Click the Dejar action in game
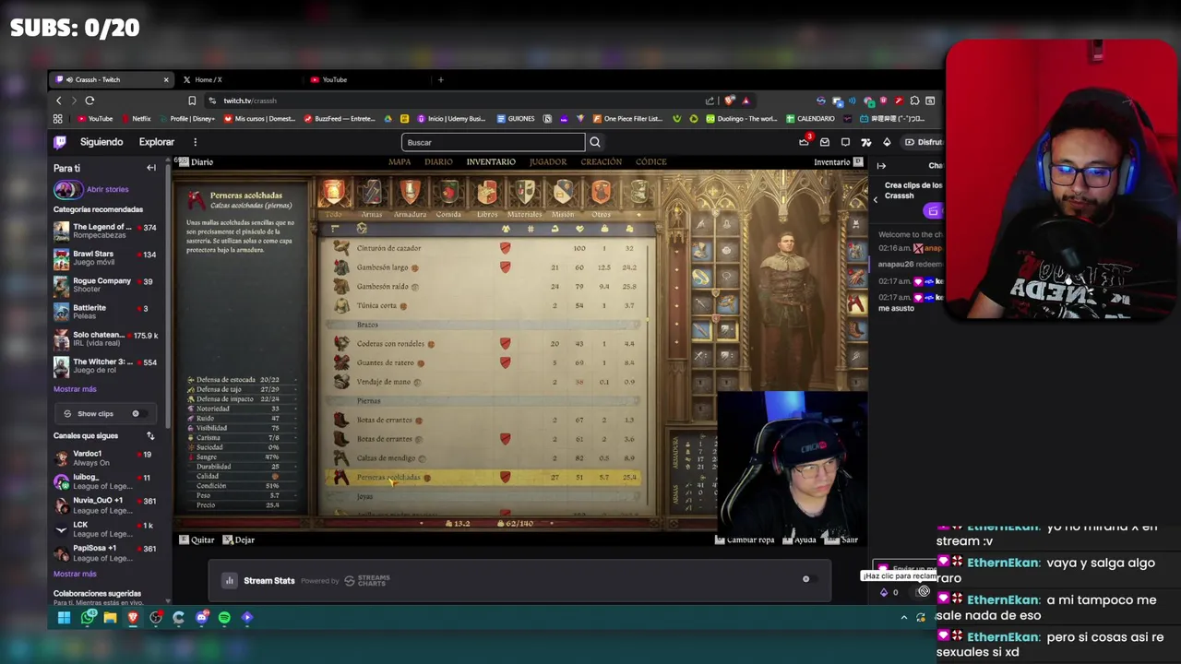This screenshot has width=1181, height=664. point(239,540)
